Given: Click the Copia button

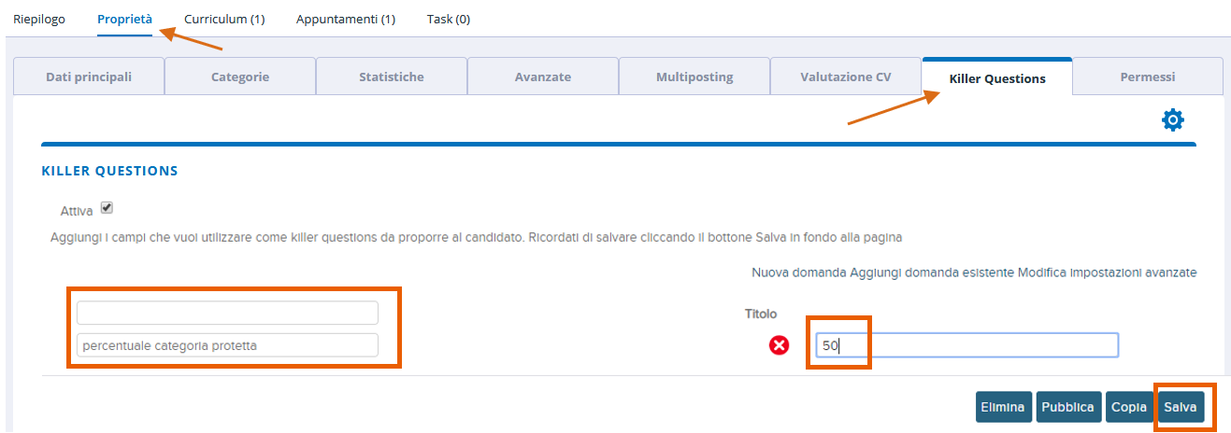Looking at the screenshot, I should [1129, 407].
